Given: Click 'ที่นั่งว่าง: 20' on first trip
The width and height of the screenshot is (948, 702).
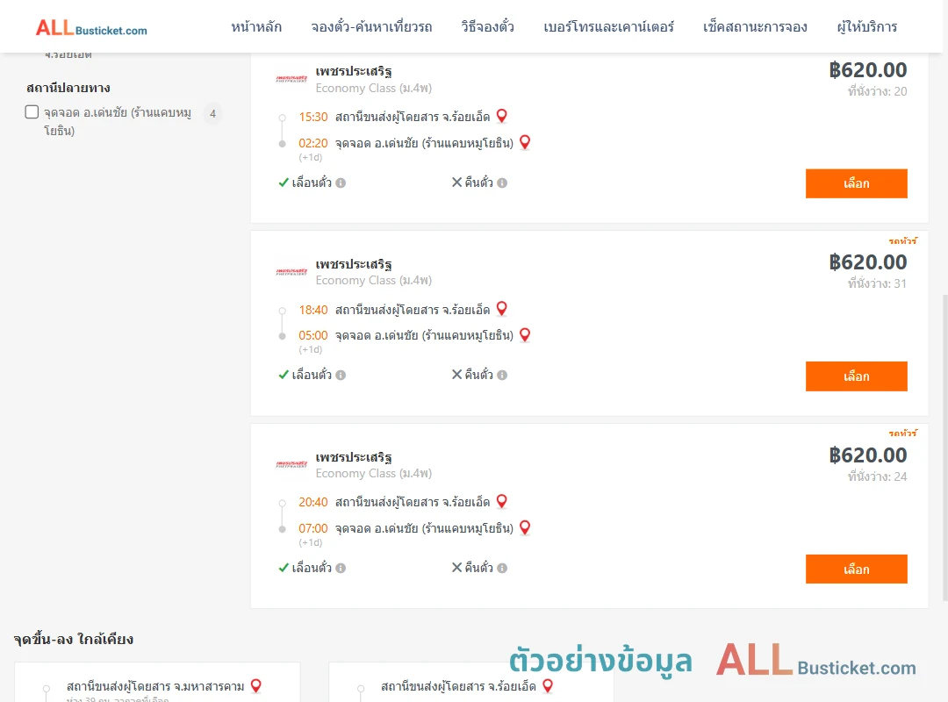Looking at the screenshot, I should pyautogui.click(x=877, y=91).
